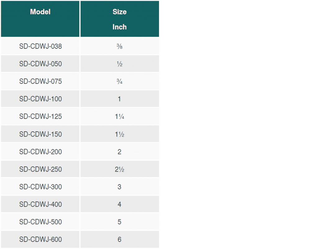Click the 1½ size value
Image resolution: width=318 pixels, height=249 pixels.
coord(120,134)
